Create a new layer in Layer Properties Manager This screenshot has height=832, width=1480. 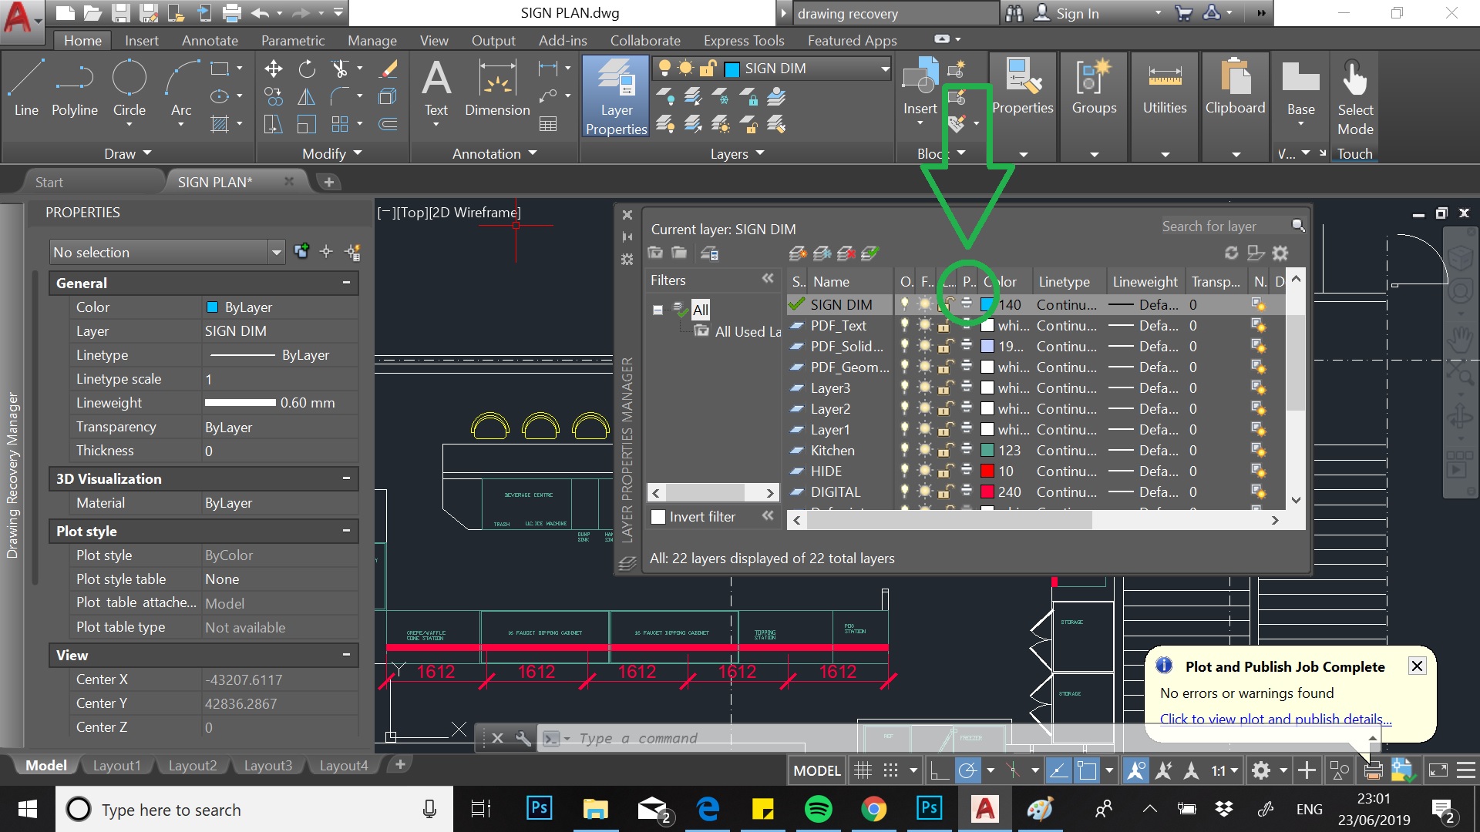coord(798,253)
